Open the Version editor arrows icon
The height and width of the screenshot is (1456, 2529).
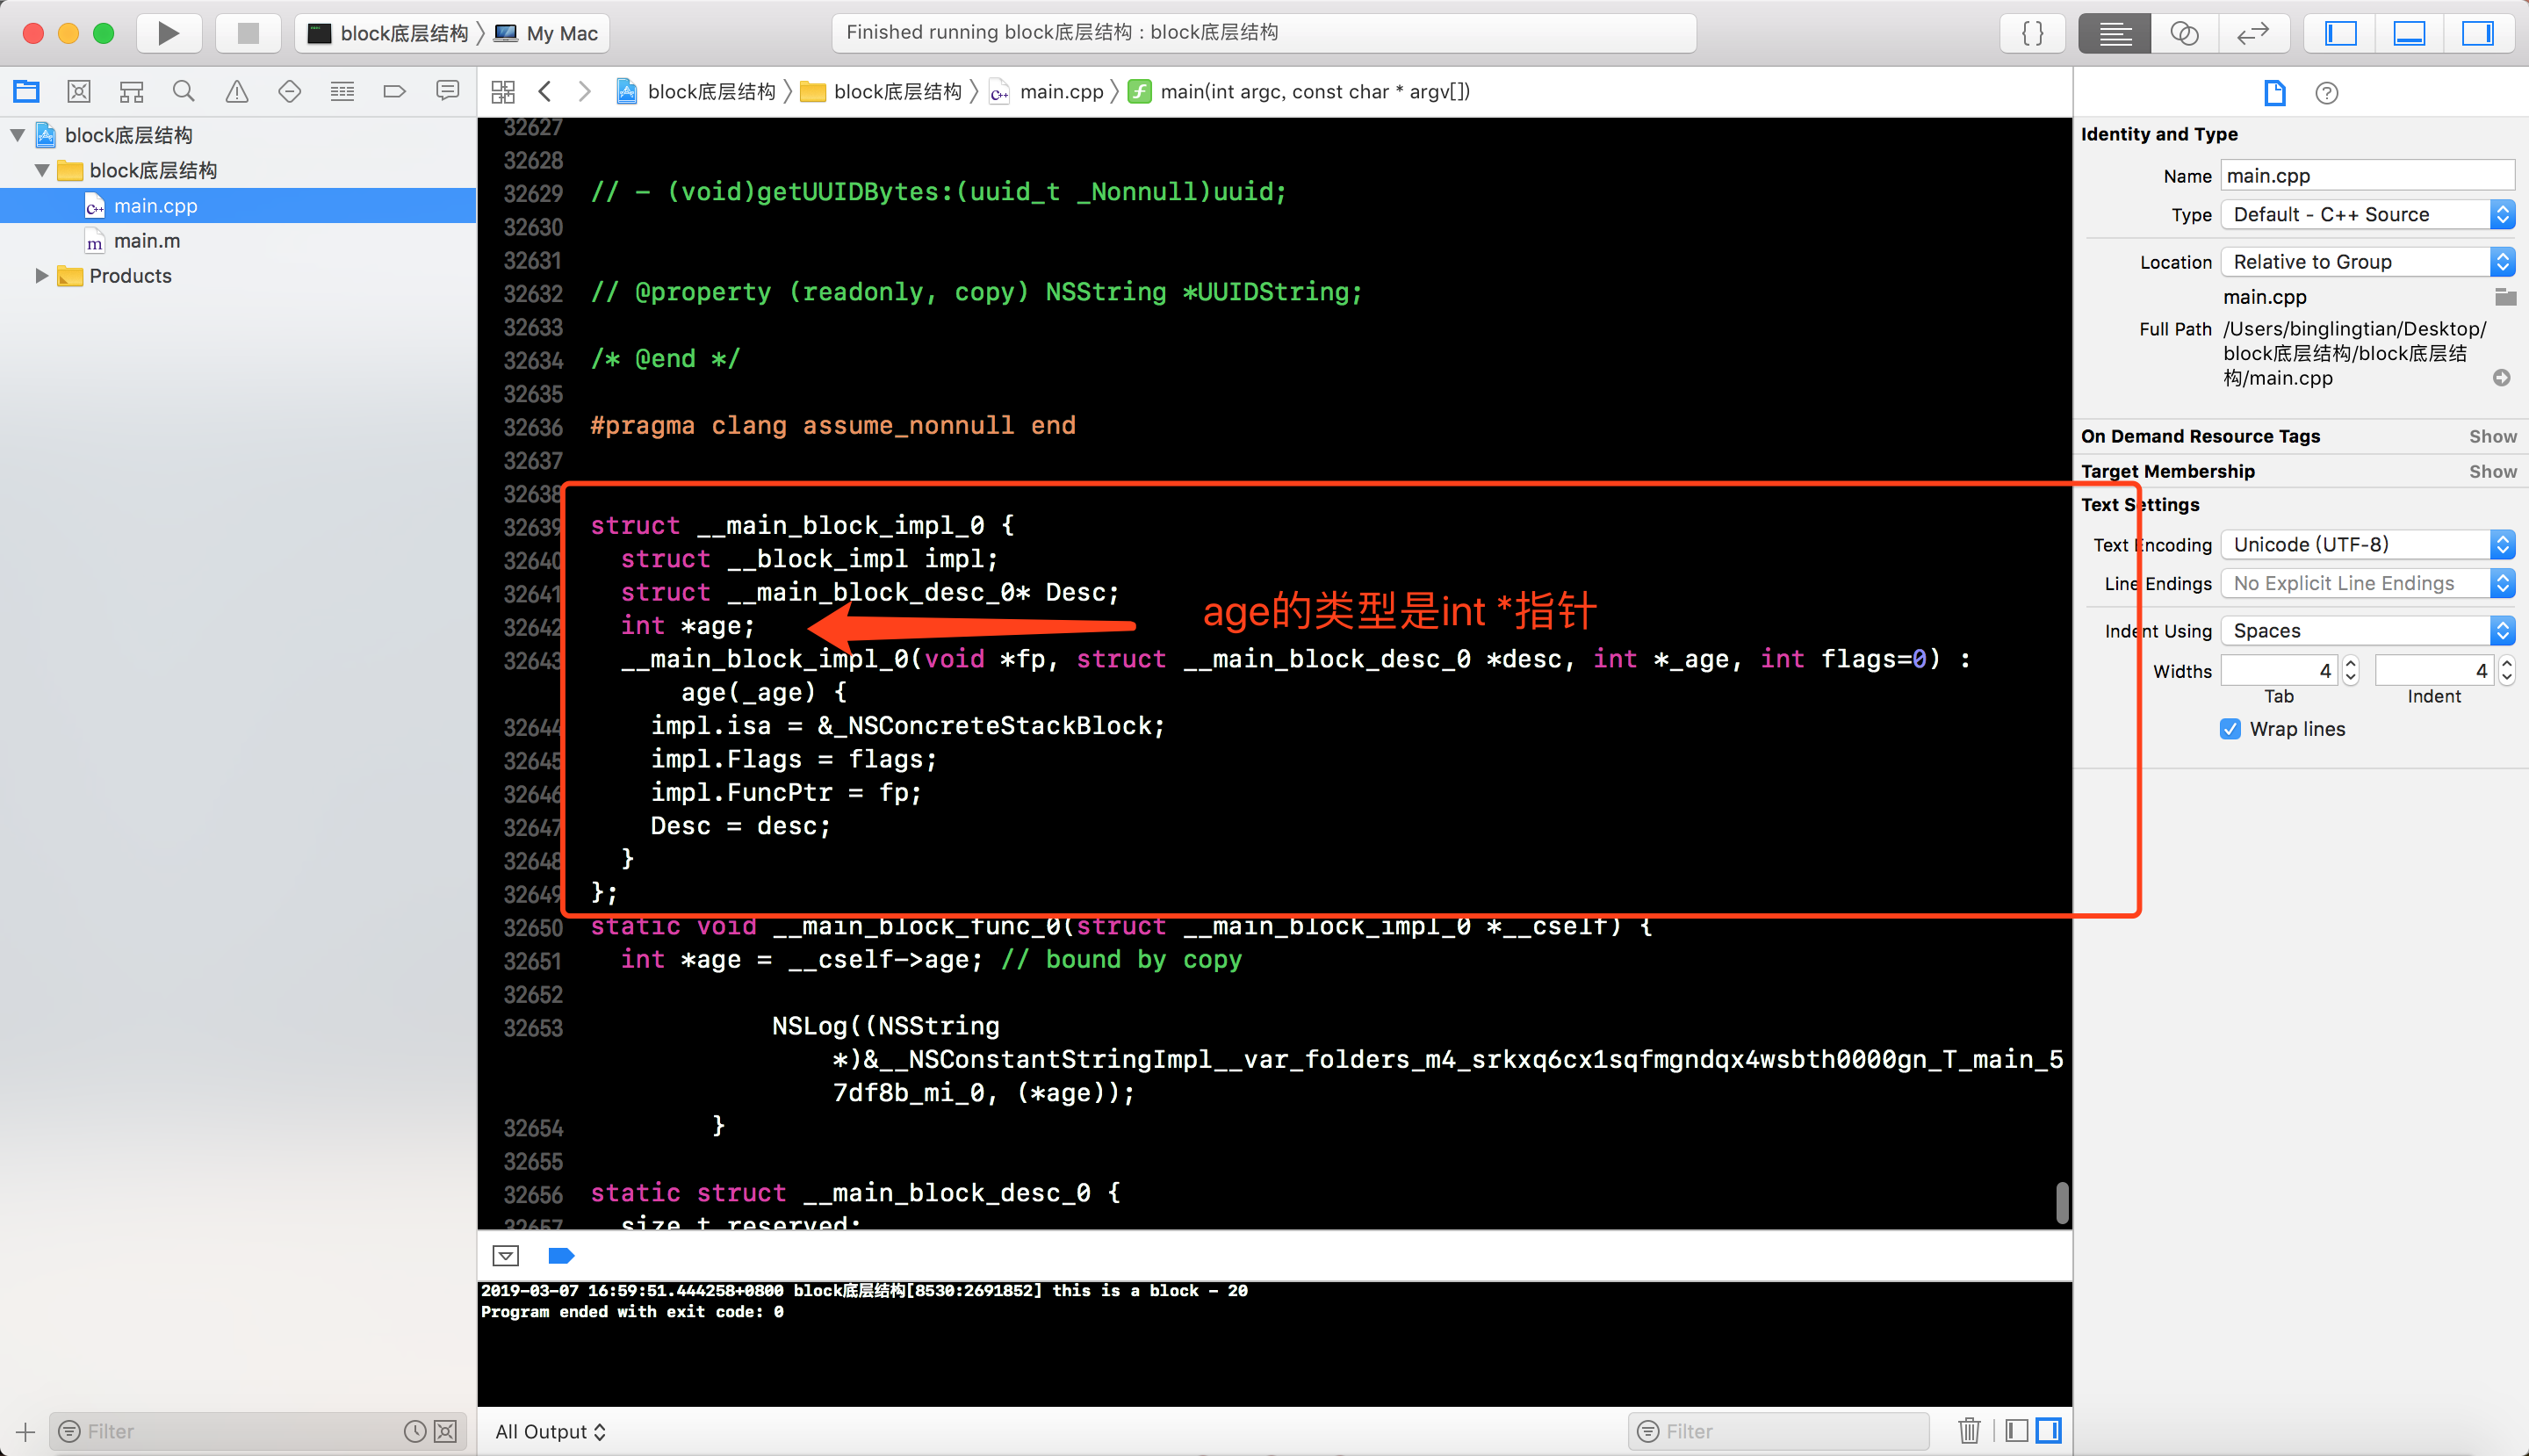pos(2252,33)
